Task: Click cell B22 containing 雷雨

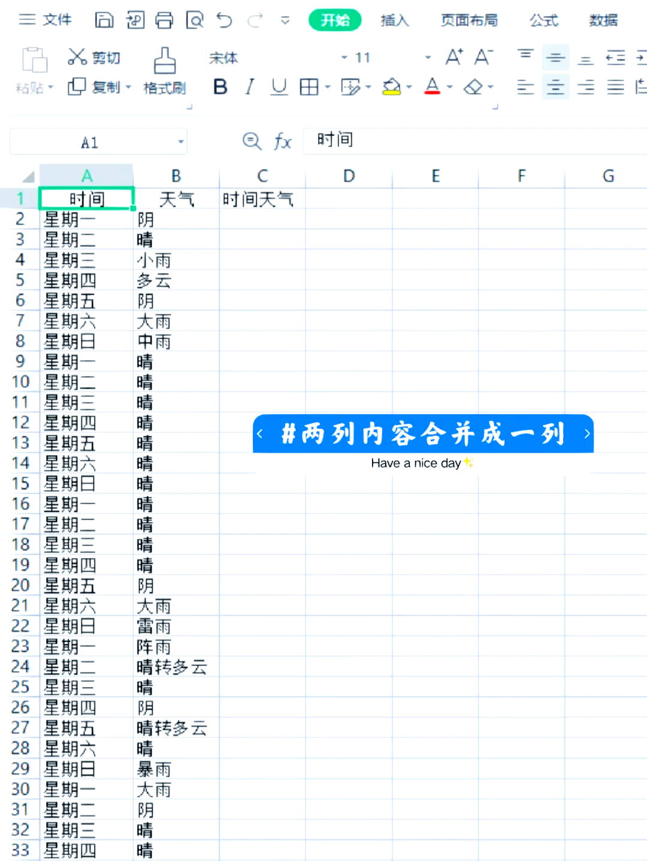Action: [176, 626]
